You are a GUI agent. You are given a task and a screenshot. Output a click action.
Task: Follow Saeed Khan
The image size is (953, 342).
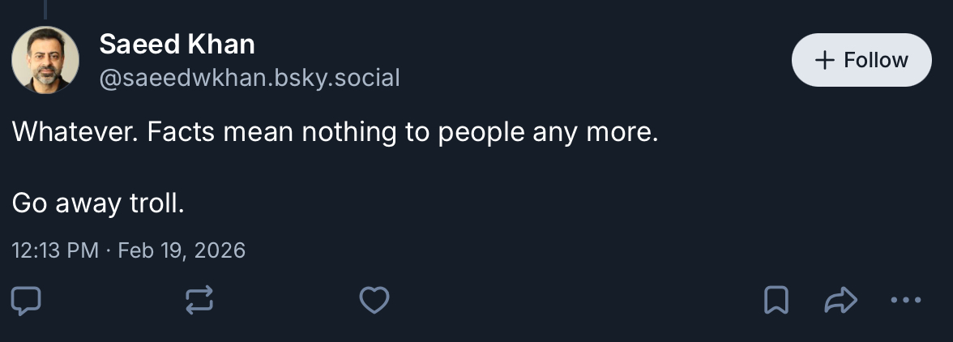861,60
